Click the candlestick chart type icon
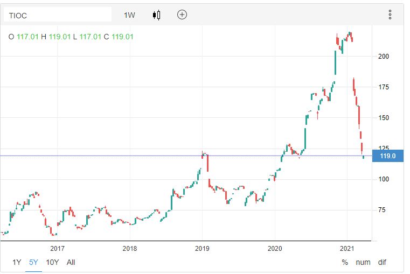This screenshot has width=410, height=274. click(157, 15)
